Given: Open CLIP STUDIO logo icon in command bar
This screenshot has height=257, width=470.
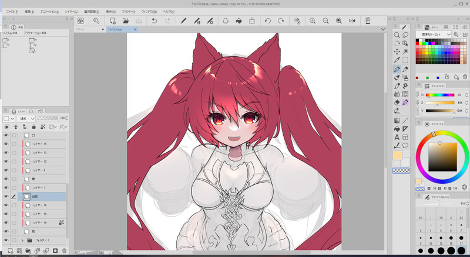Looking at the screenshot, I should 80,20.
